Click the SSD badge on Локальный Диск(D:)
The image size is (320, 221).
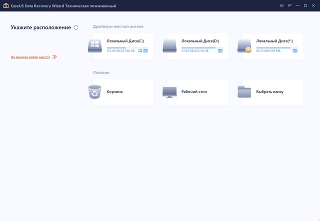point(220,50)
